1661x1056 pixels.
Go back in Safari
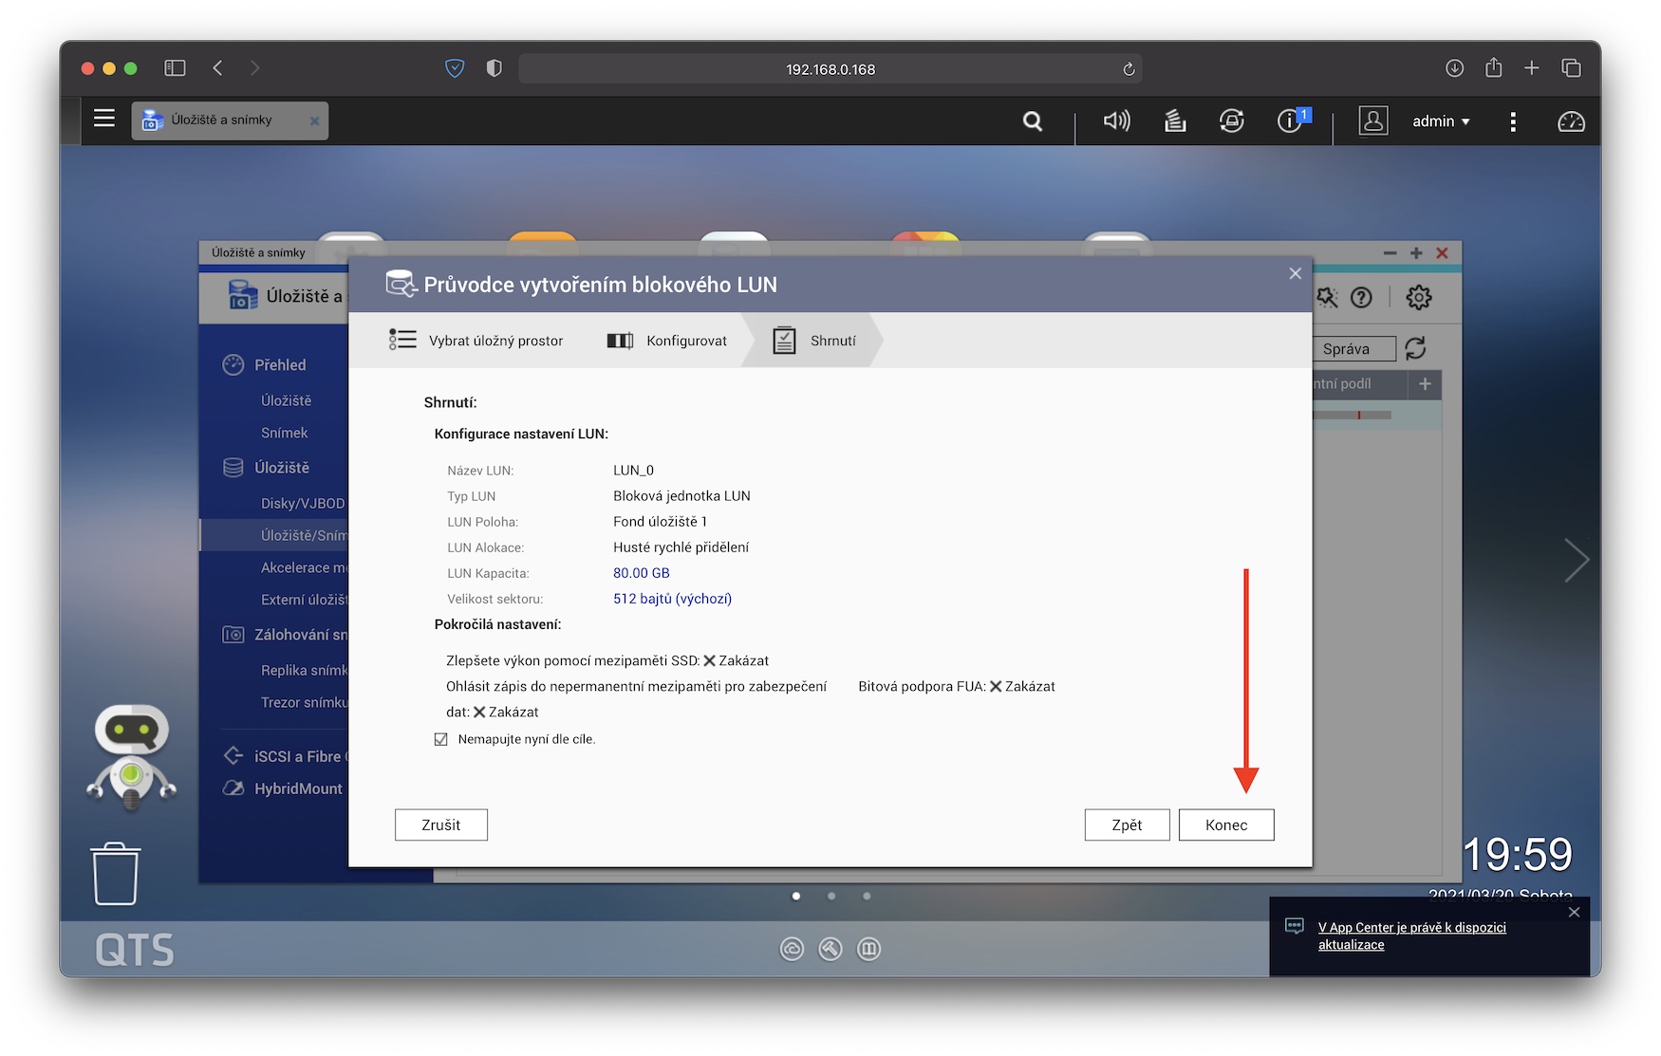pyautogui.click(x=218, y=68)
